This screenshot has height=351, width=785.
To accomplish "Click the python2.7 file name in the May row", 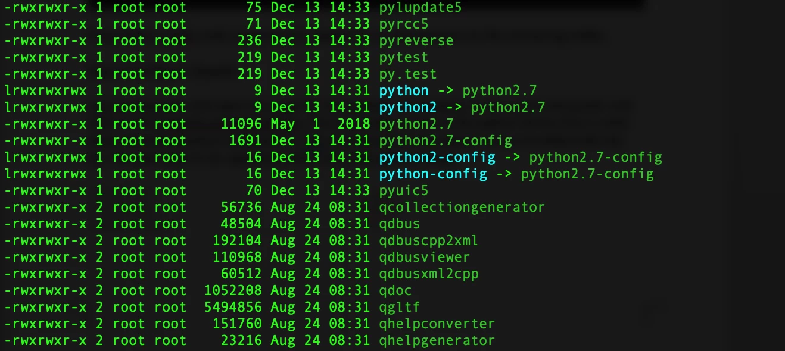I will [x=416, y=124].
